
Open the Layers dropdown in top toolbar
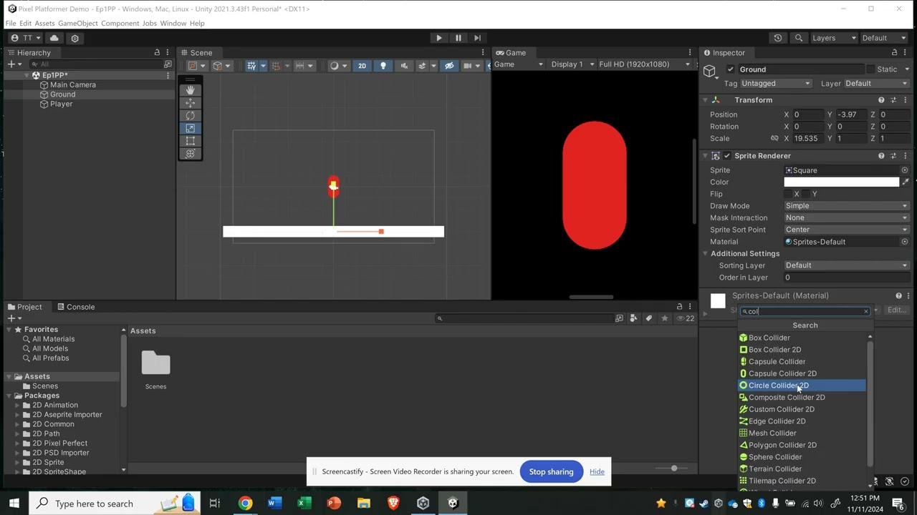[833, 38]
